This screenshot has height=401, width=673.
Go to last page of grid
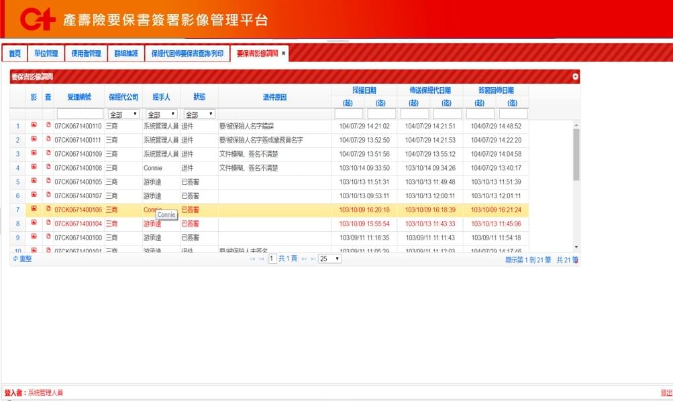(x=313, y=259)
